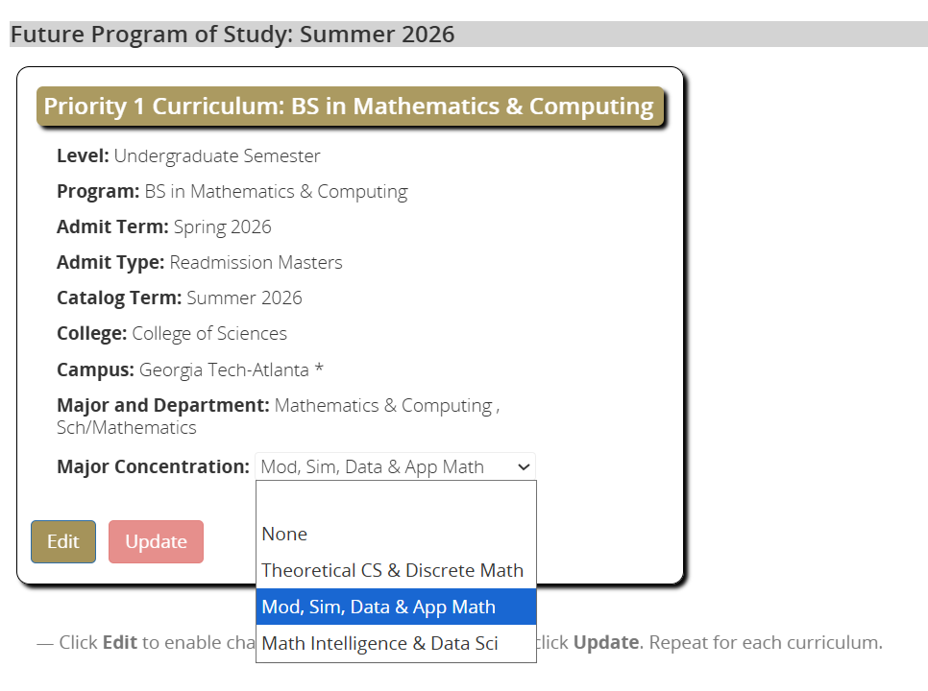
Task: Click the Program: BS in Mathematics & Computing line
Action: [x=232, y=192]
